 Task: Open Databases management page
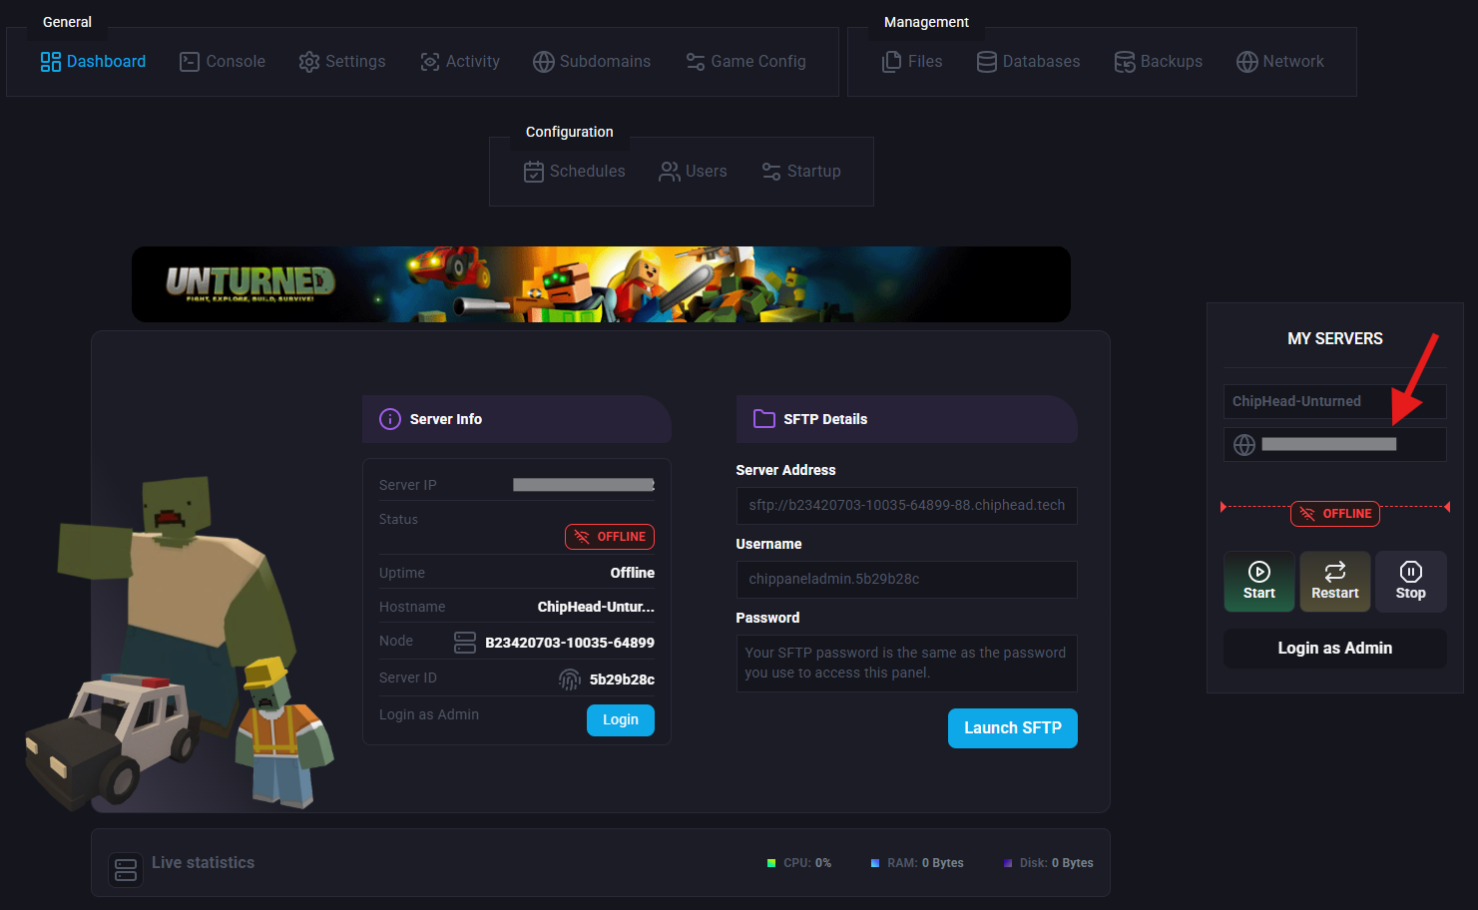click(x=1028, y=62)
